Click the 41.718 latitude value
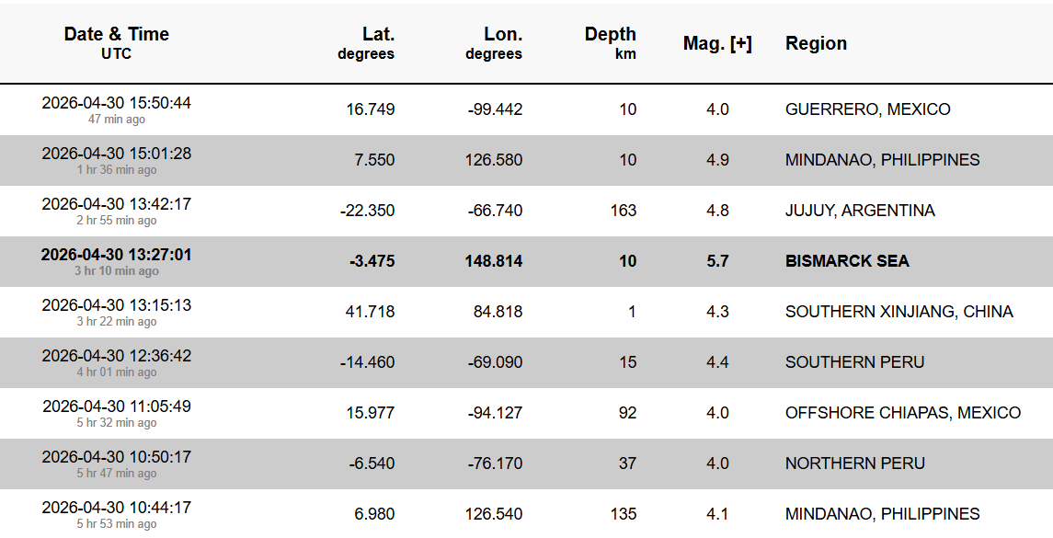This screenshot has width=1053, height=538. 370,312
